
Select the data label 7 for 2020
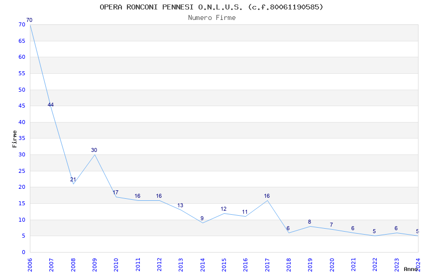pyautogui.click(x=331, y=225)
